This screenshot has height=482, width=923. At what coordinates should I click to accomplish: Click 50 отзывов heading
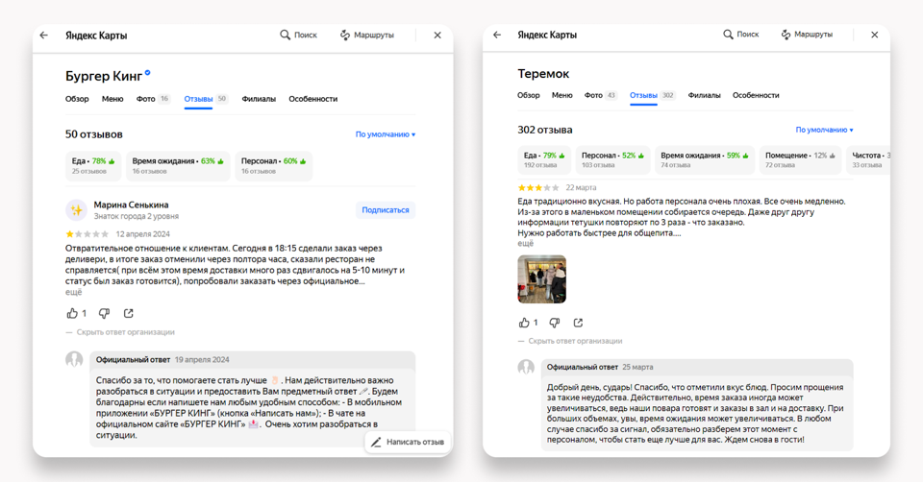pyautogui.click(x=94, y=134)
